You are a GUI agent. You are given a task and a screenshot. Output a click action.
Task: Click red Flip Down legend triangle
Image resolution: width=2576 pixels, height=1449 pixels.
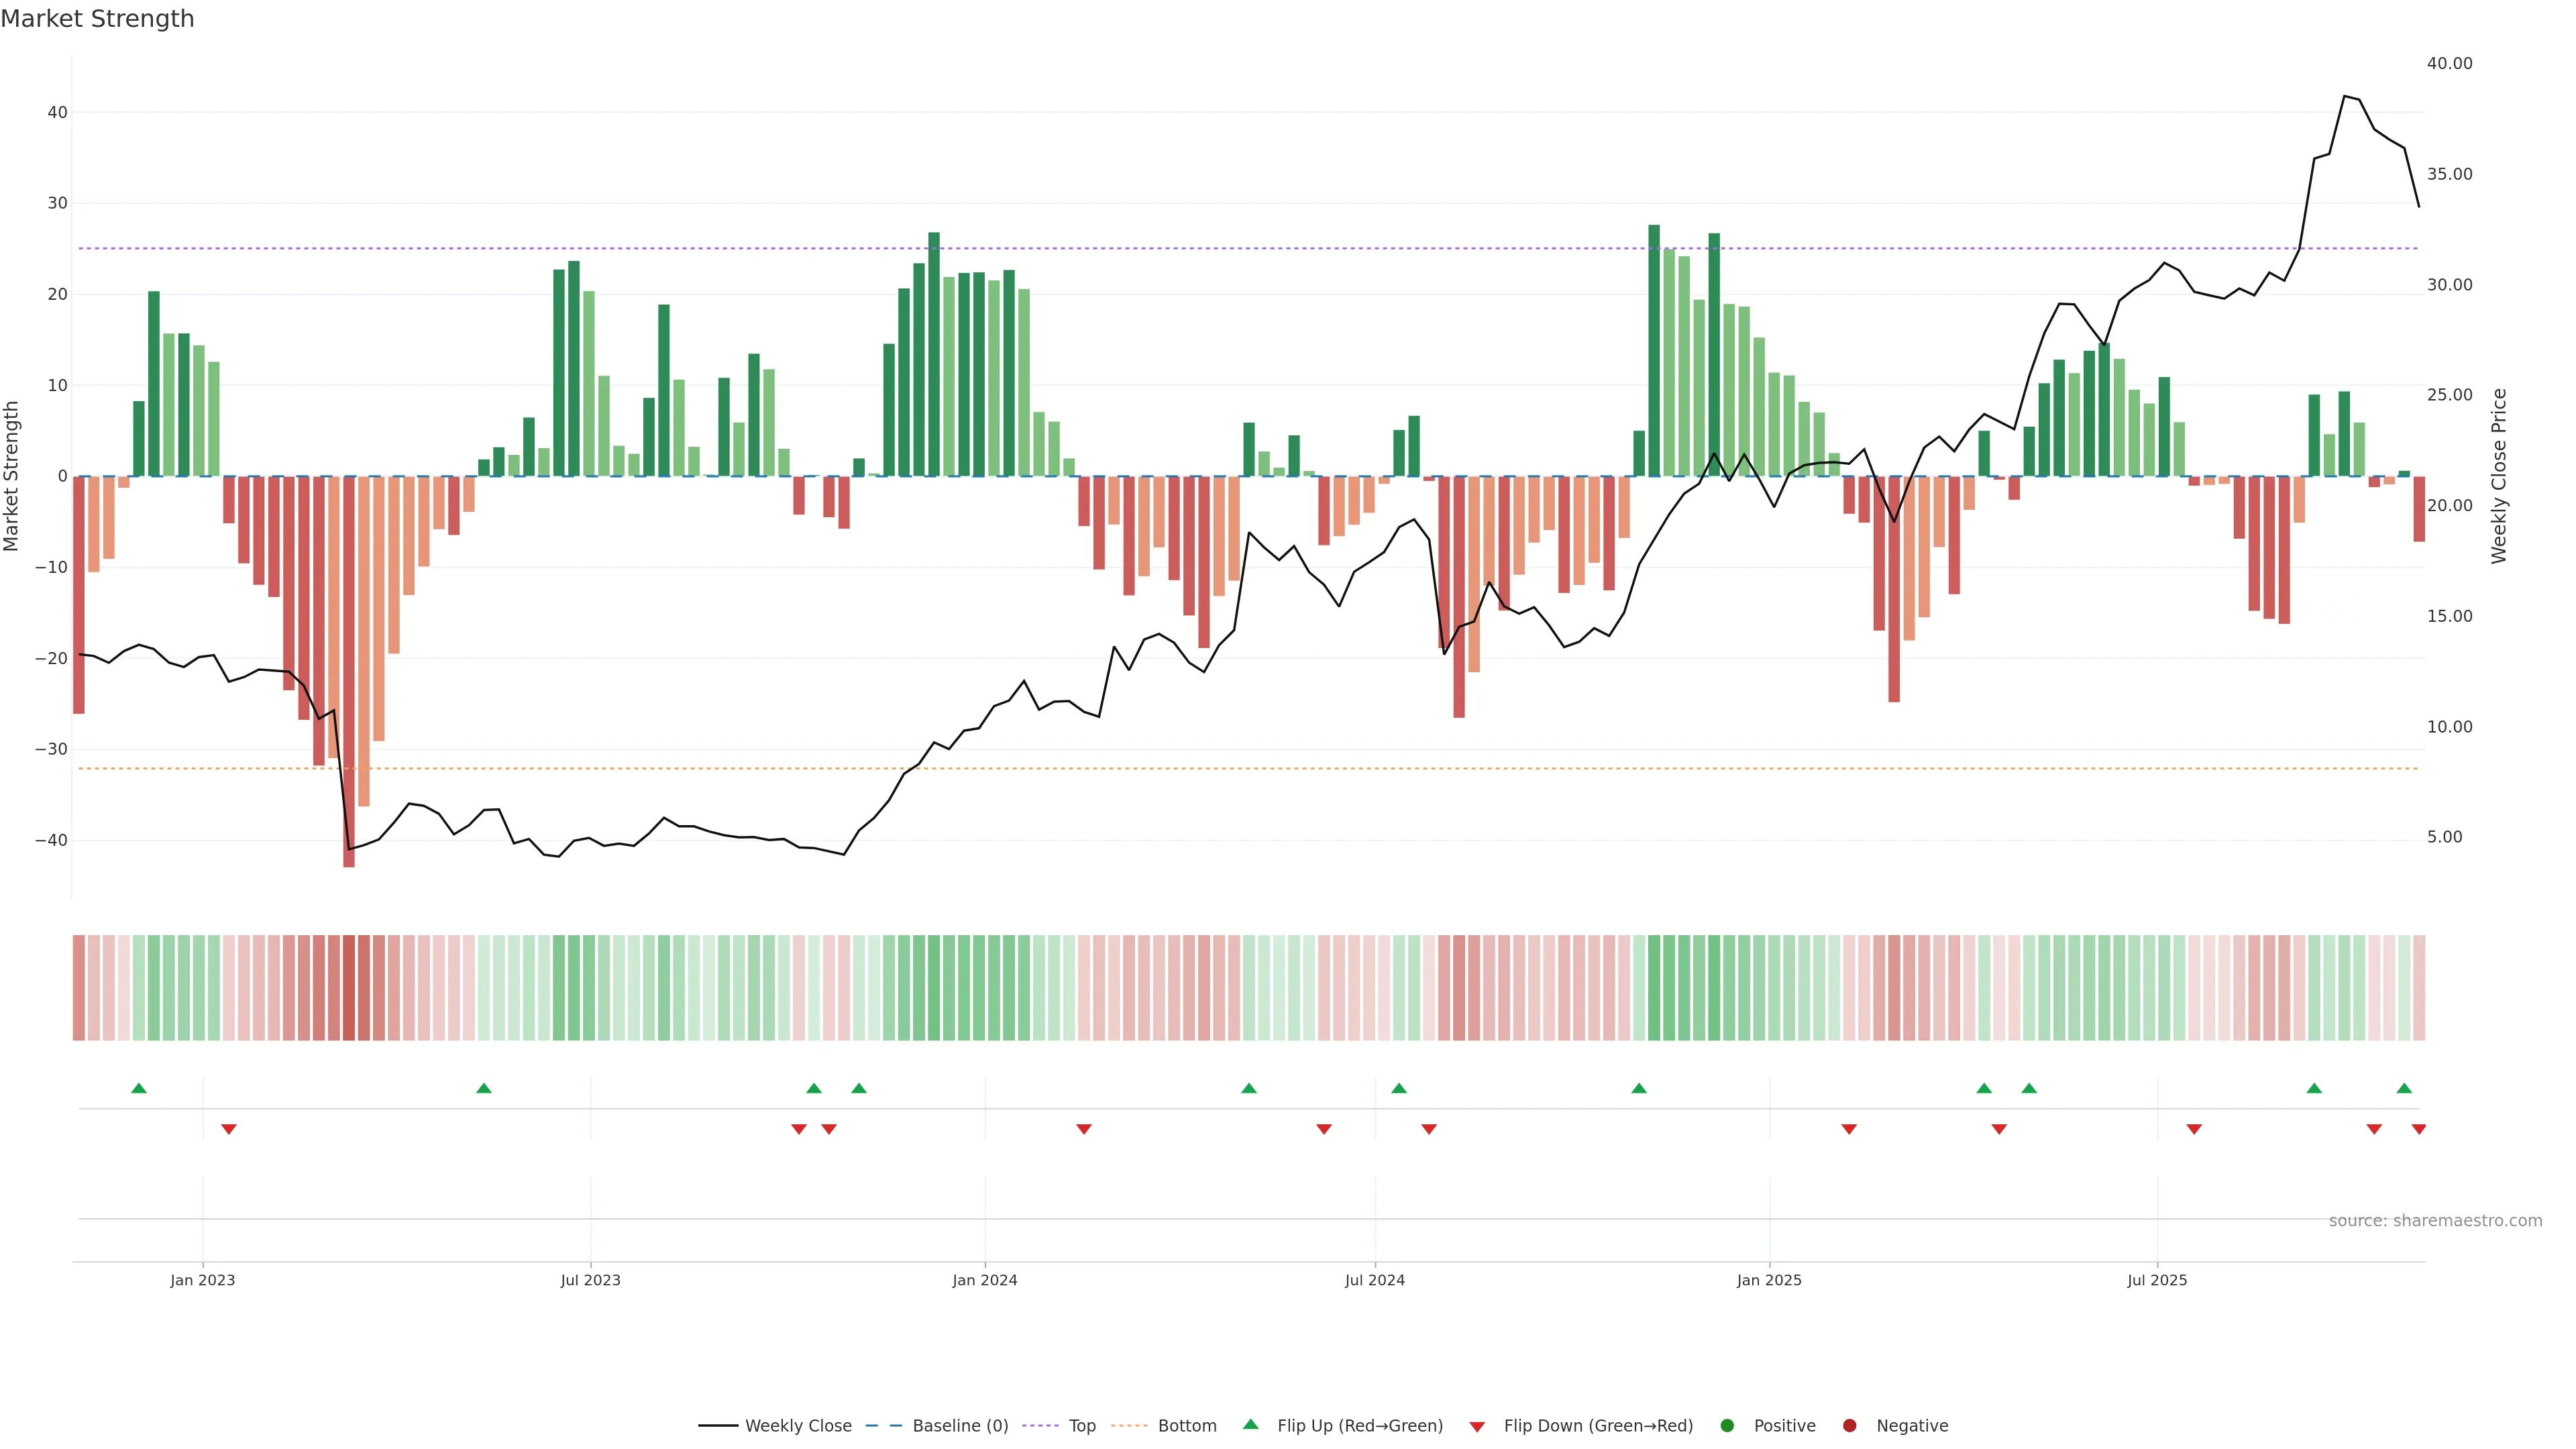click(x=1477, y=1427)
